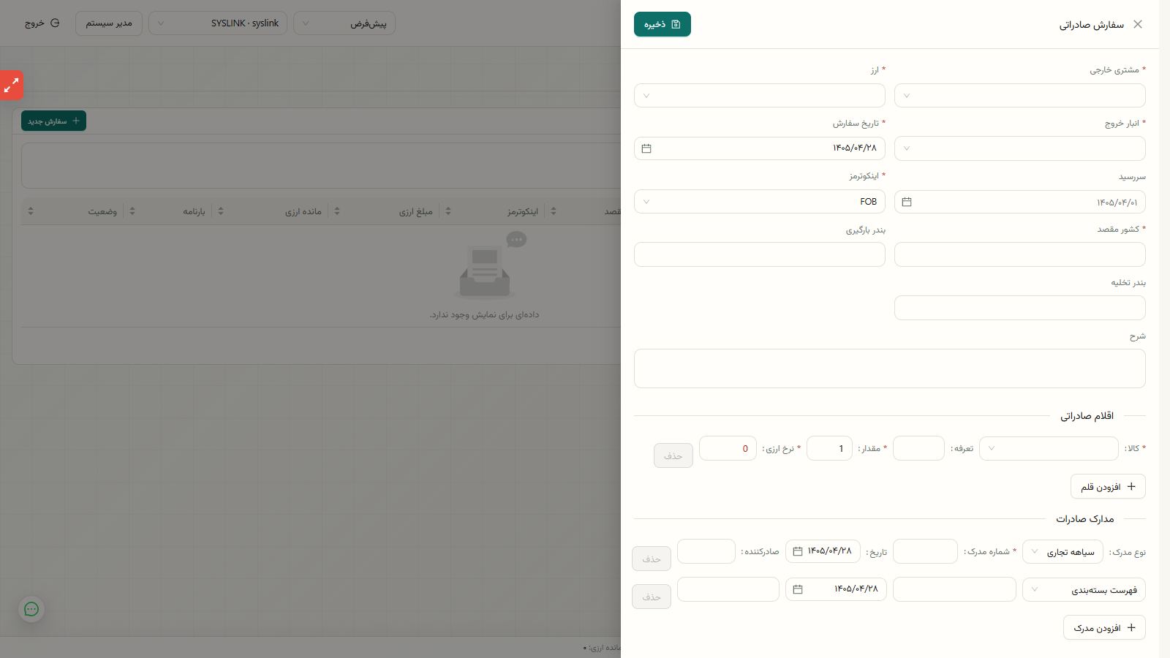Expand the ارز currency dropdown
The width and height of the screenshot is (1170, 658).
click(759, 96)
